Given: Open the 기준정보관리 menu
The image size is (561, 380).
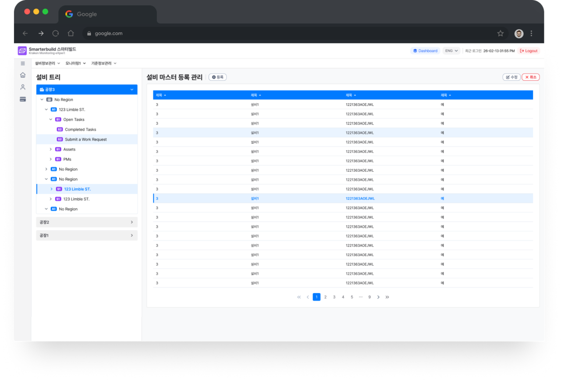Looking at the screenshot, I should (x=103, y=64).
